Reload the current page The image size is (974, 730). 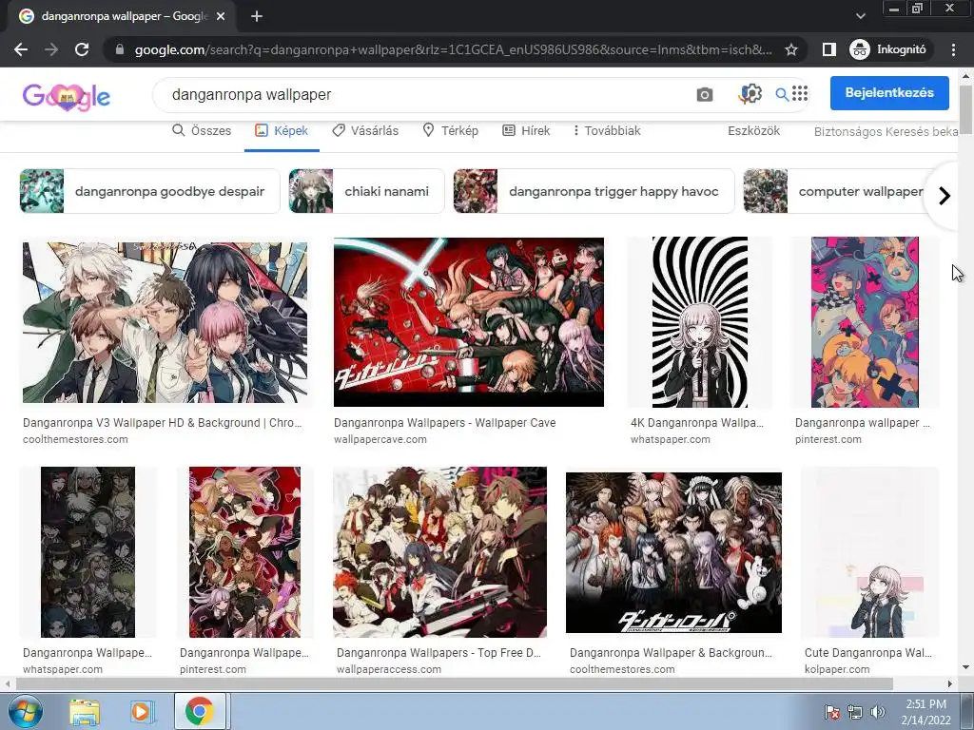[x=82, y=49]
